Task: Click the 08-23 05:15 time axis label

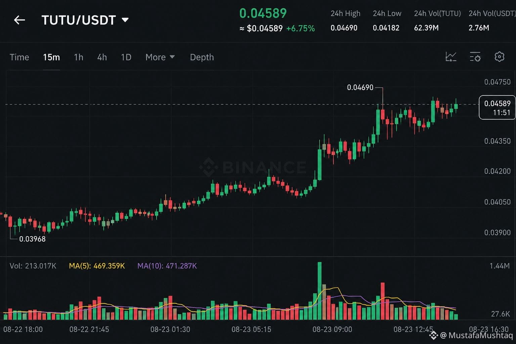Action: tap(251, 329)
